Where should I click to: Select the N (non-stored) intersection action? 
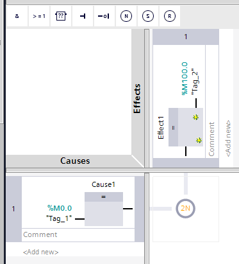click(x=126, y=16)
